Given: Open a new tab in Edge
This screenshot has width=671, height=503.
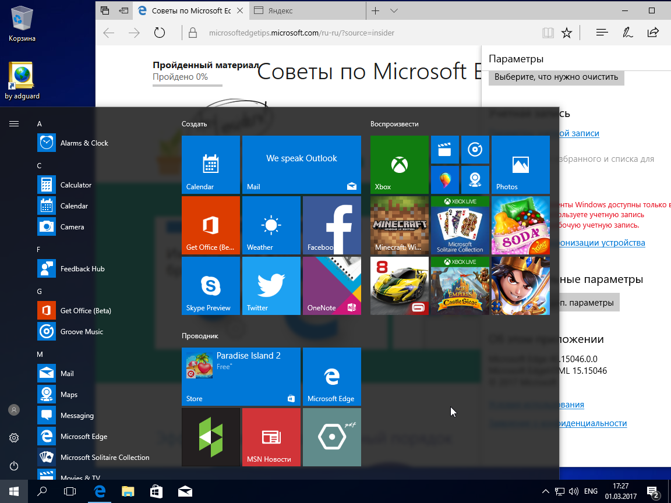Looking at the screenshot, I should tap(375, 10).
